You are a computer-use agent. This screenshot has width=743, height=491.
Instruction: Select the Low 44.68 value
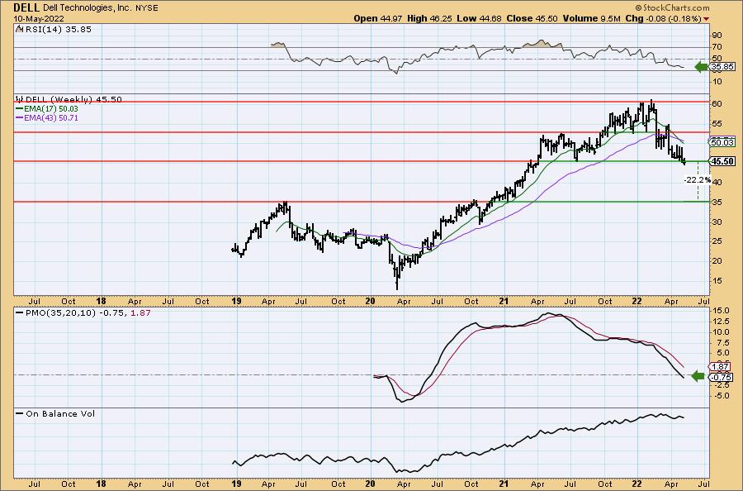point(479,18)
